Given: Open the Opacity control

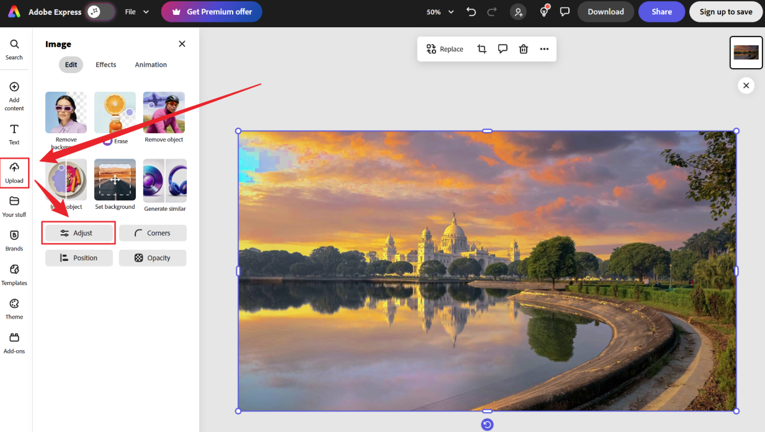Looking at the screenshot, I should pyautogui.click(x=153, y=258).
